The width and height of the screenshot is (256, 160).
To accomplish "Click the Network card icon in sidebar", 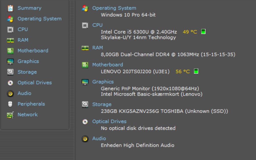I will 10,115.
